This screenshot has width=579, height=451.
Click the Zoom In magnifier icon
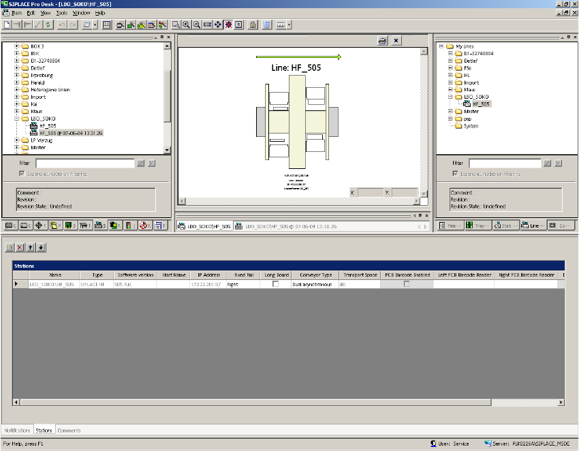point(186,25)
